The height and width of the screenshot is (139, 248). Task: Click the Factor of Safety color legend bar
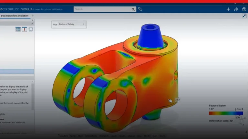[x=226, y=113]
